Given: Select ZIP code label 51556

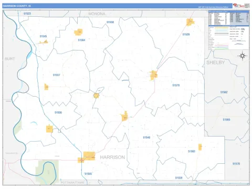Looking at the screenshot, I should tap(58, 112).
